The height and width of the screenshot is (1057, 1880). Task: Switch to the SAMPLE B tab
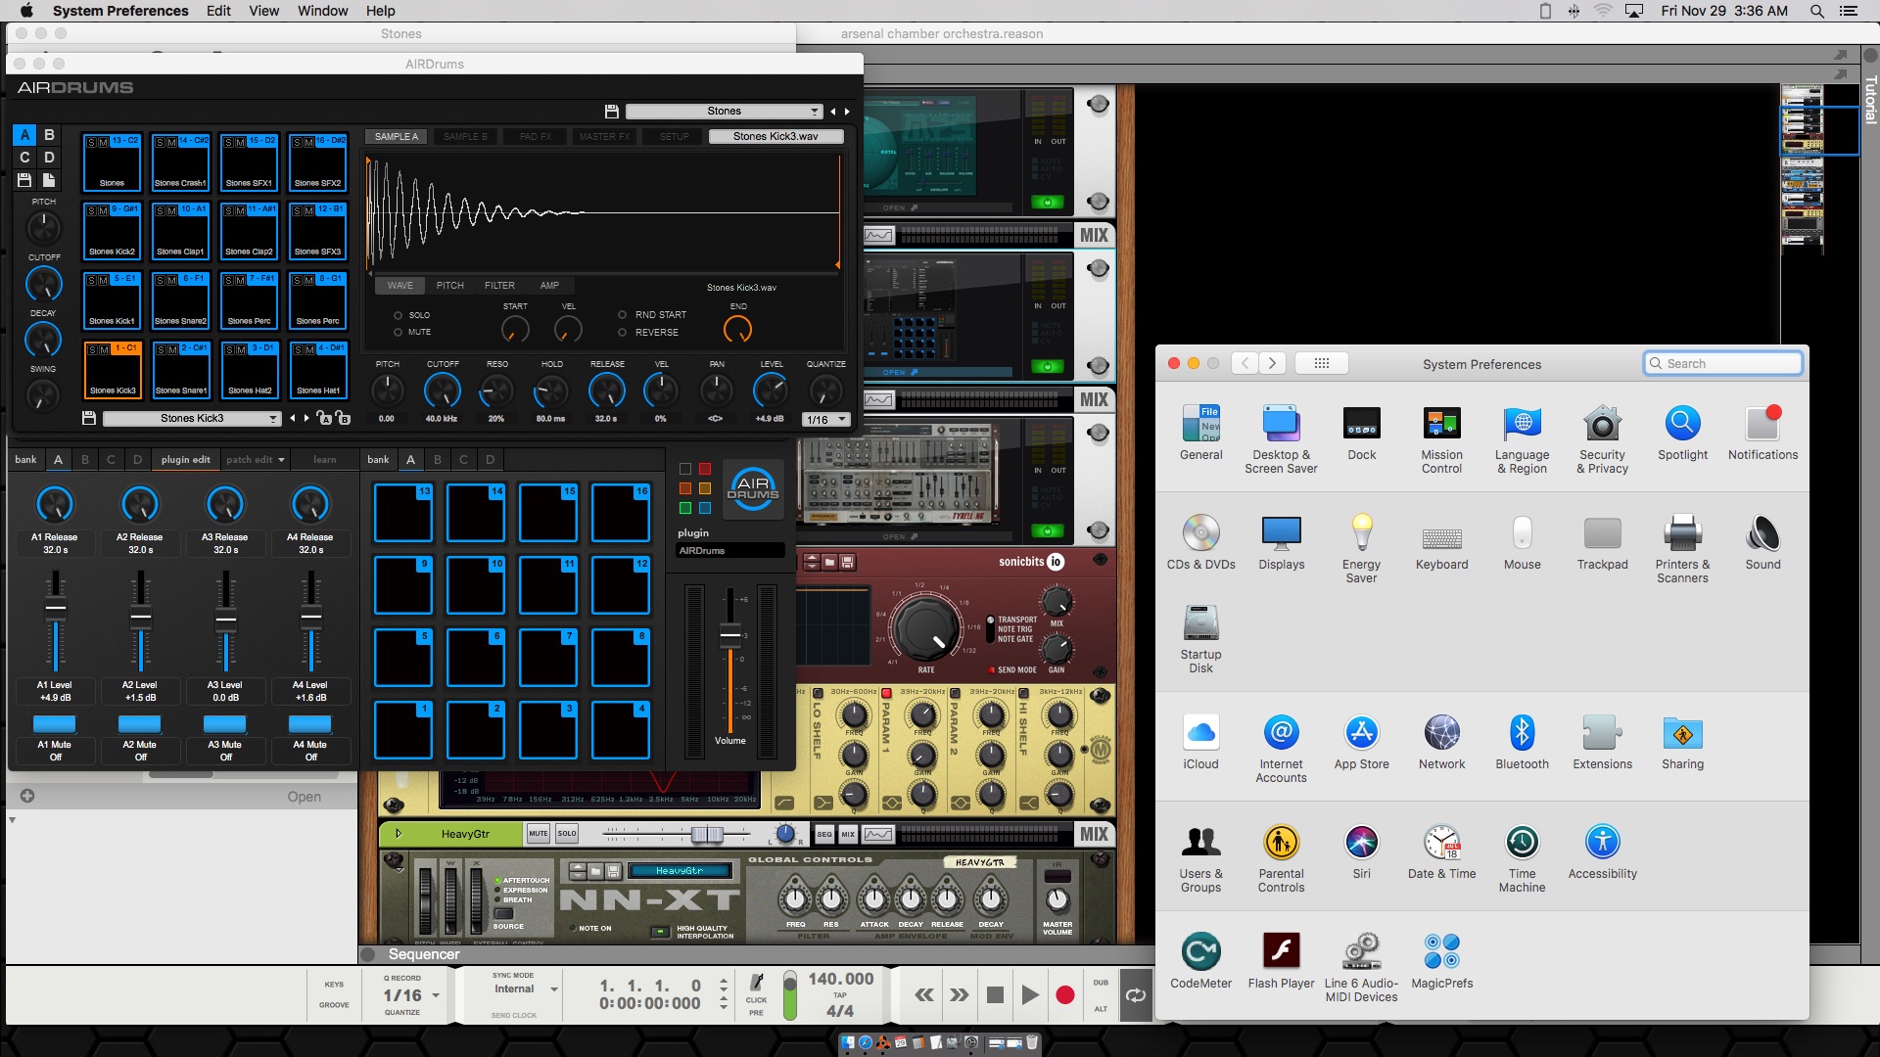(465, 137)
